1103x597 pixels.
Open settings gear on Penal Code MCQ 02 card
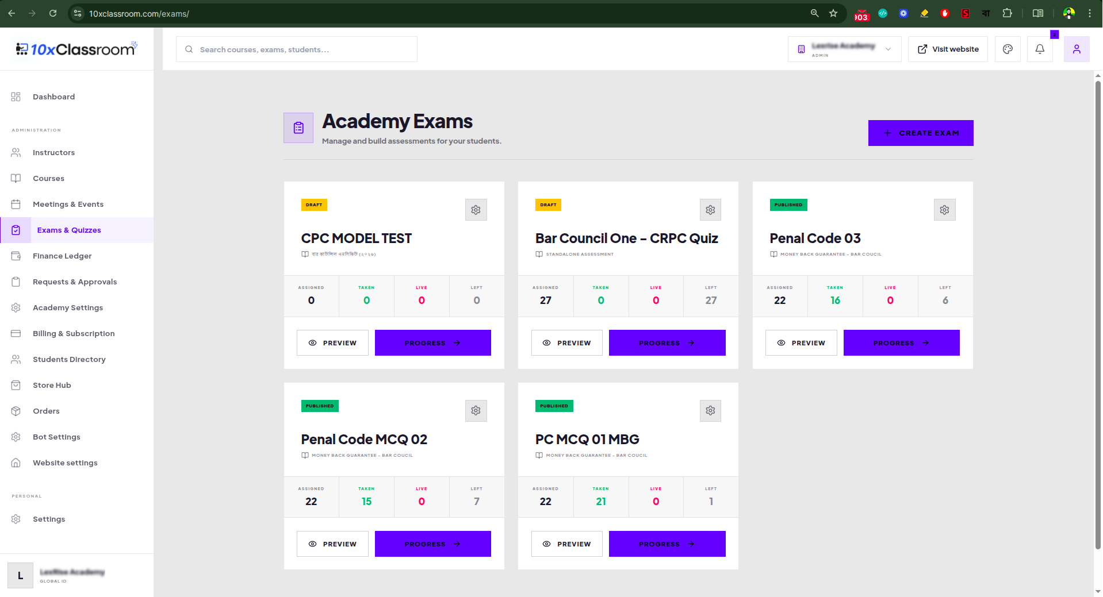(x=476, y=411)
